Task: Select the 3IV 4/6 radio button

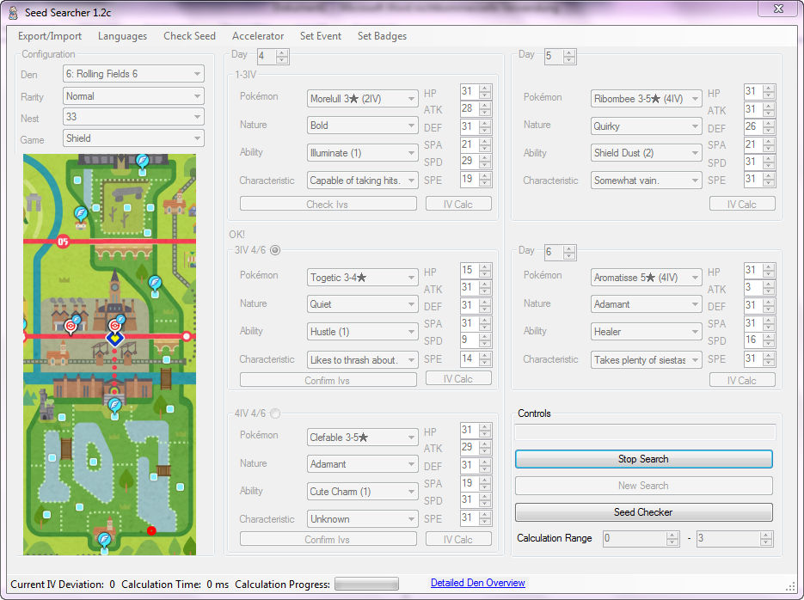Action: point(274,250)
